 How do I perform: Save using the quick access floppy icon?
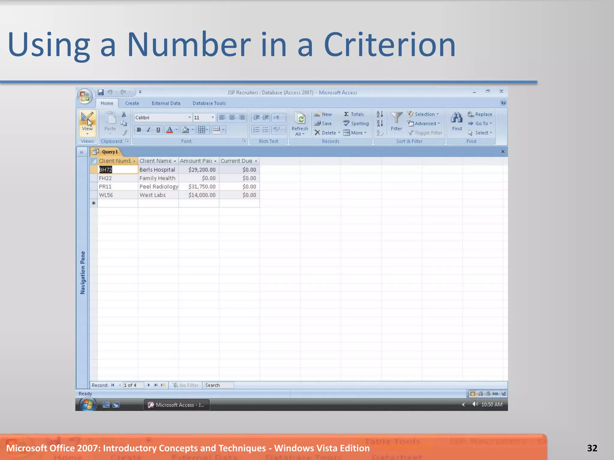tap(101, 92)
